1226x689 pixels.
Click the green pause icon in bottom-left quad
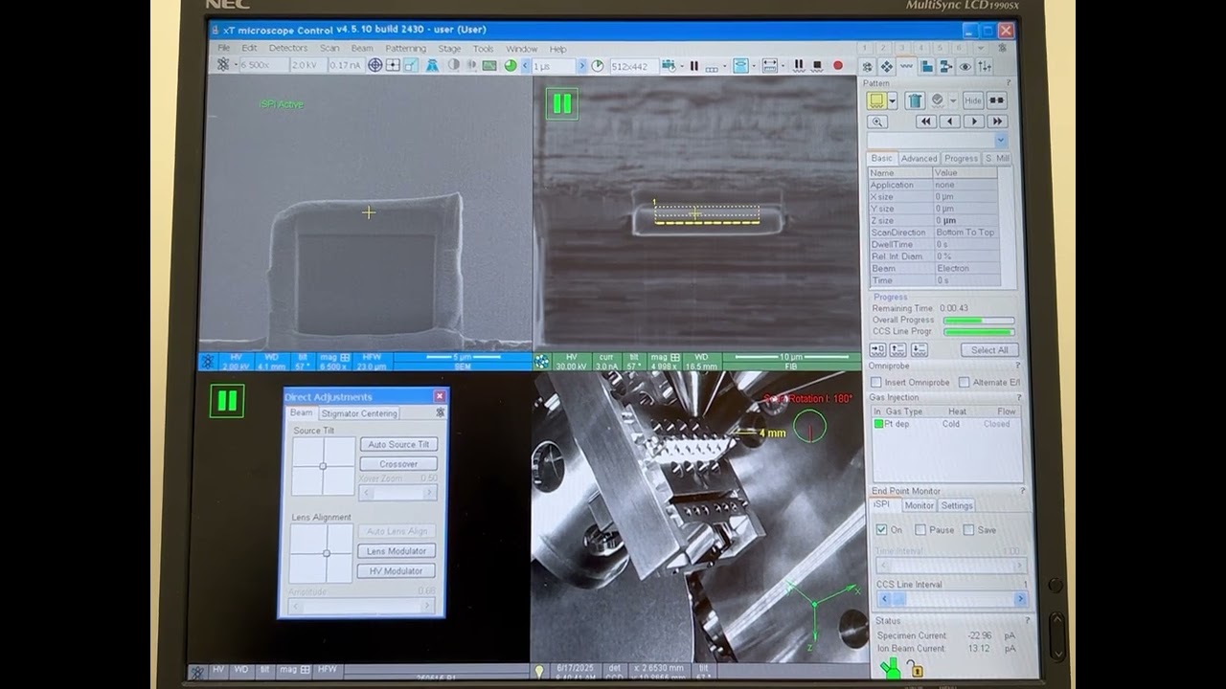[x=227, y=401]
